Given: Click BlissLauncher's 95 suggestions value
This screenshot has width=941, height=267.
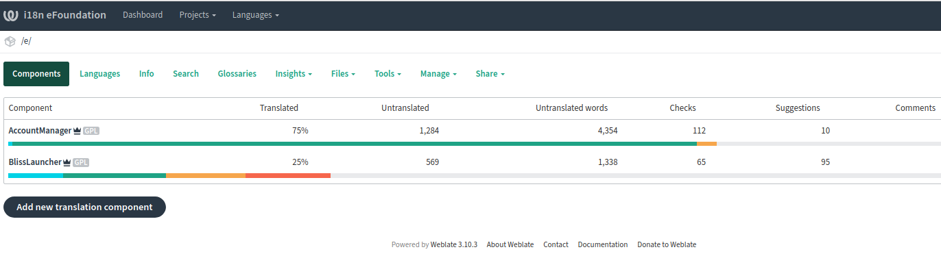Looking at the screenshot, I should click(825, 162).
